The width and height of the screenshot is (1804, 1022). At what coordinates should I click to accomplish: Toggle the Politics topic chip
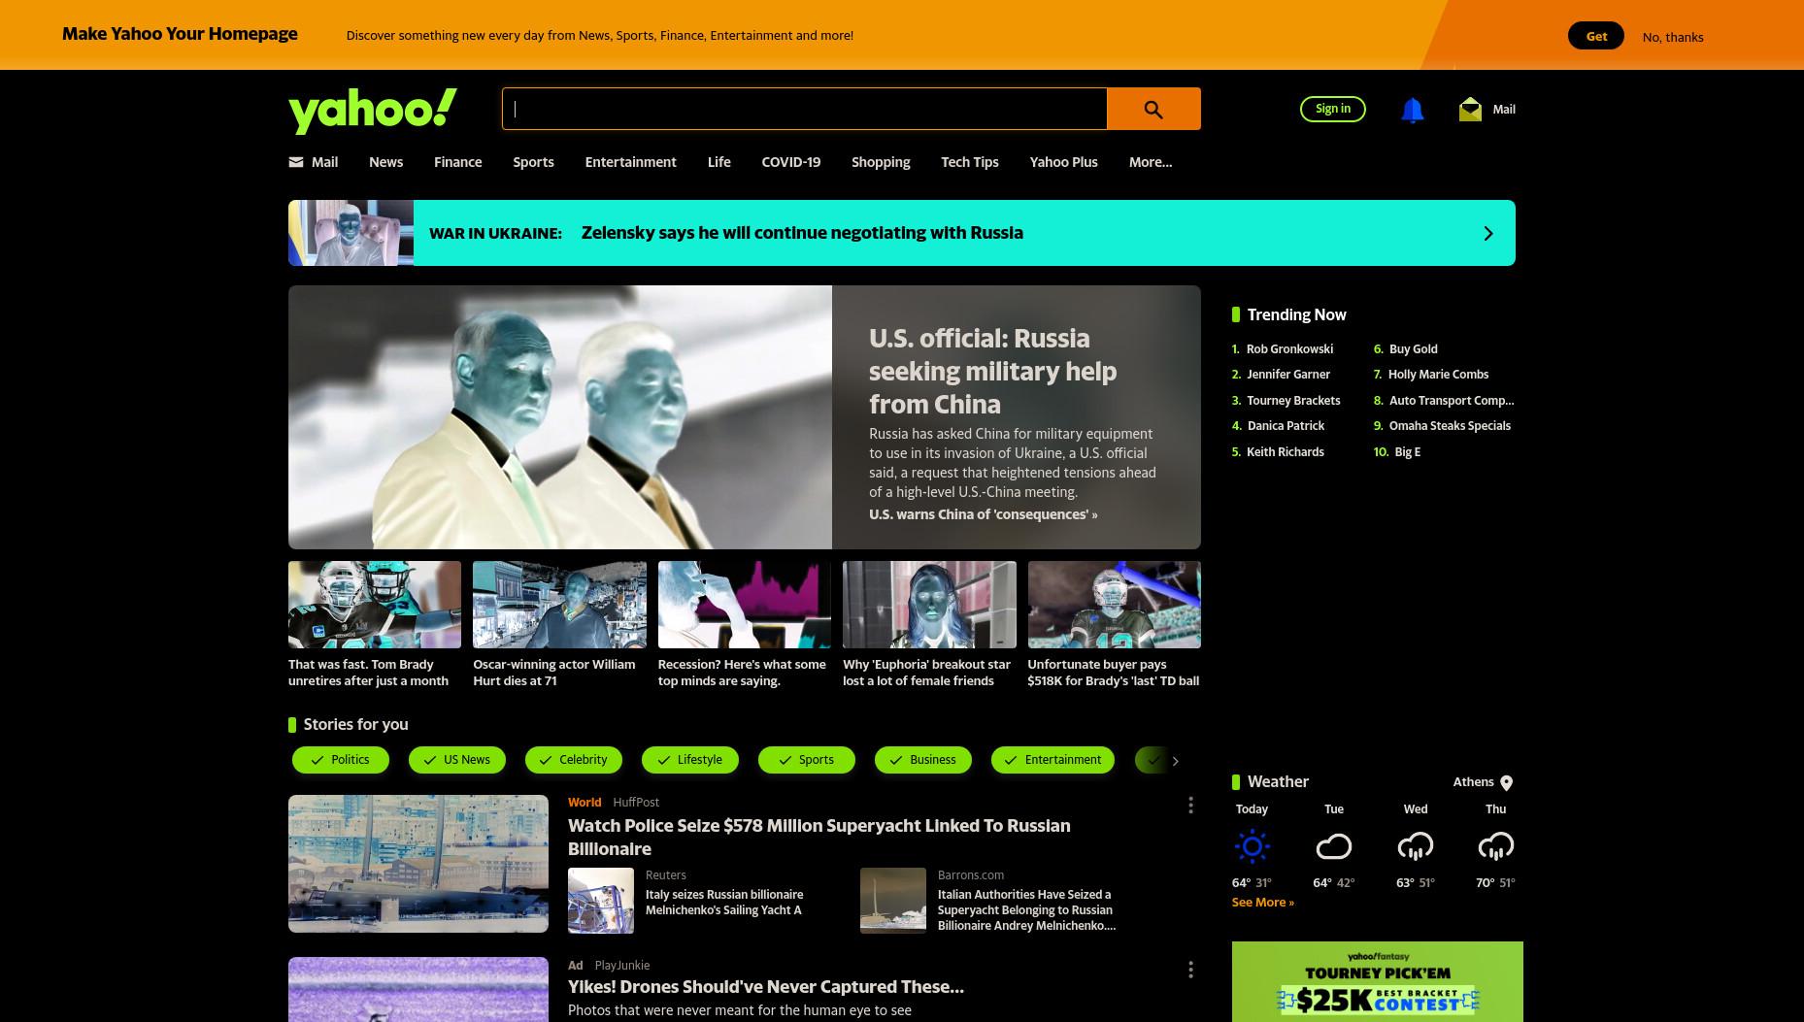(341, 760)
